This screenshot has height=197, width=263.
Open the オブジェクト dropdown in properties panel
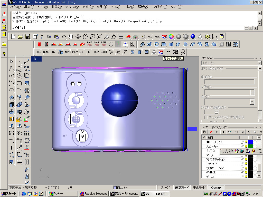[x=259, y=63]
